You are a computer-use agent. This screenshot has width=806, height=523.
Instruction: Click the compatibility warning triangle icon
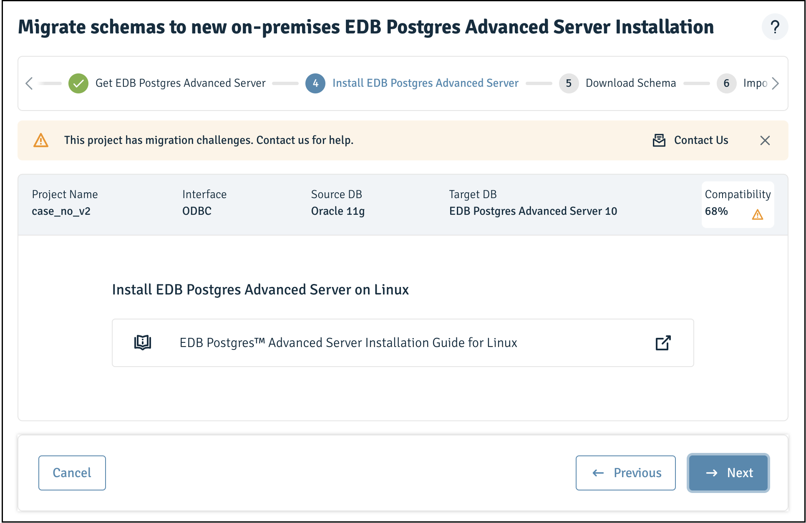pos(758,215)
